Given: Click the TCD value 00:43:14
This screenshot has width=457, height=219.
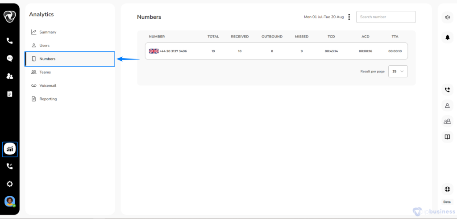Looking at the screenshot, I should tap(332, 51).
